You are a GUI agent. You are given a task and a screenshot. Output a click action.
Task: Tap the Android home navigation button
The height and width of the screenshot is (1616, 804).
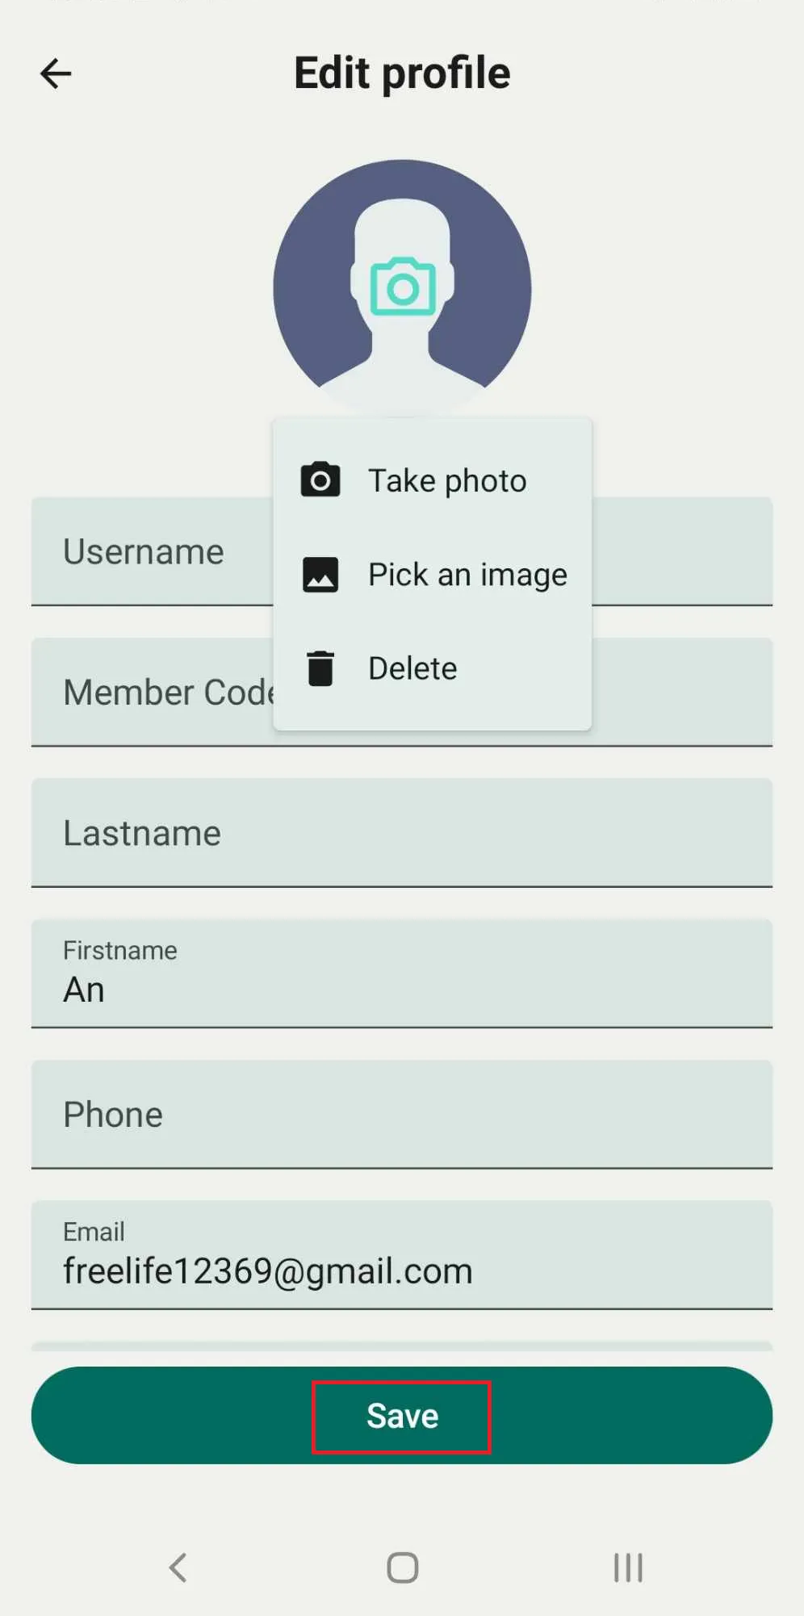[402, 1568]
